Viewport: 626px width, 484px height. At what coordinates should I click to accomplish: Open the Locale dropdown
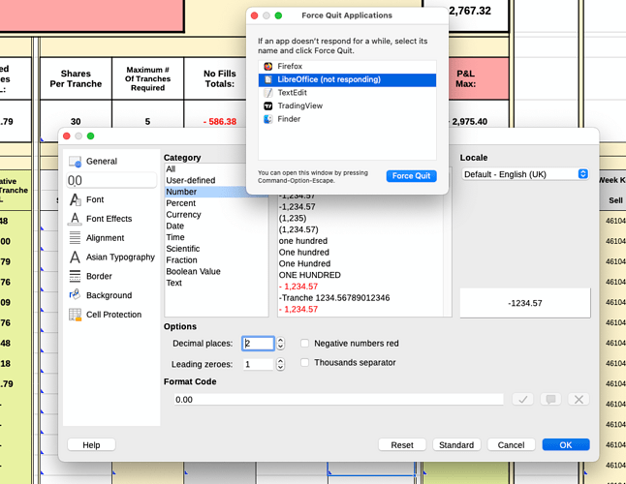(x=525, y=174)
